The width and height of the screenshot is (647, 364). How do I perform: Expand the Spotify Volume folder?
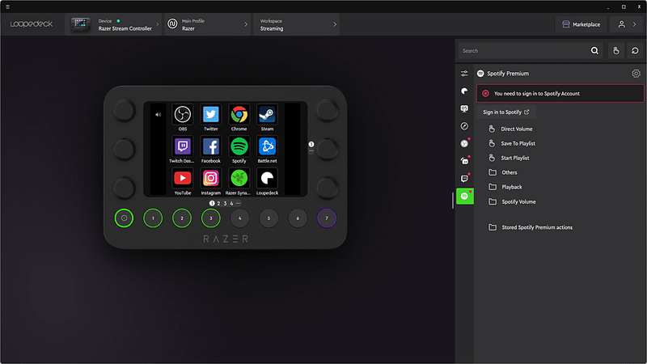[518, 201]
